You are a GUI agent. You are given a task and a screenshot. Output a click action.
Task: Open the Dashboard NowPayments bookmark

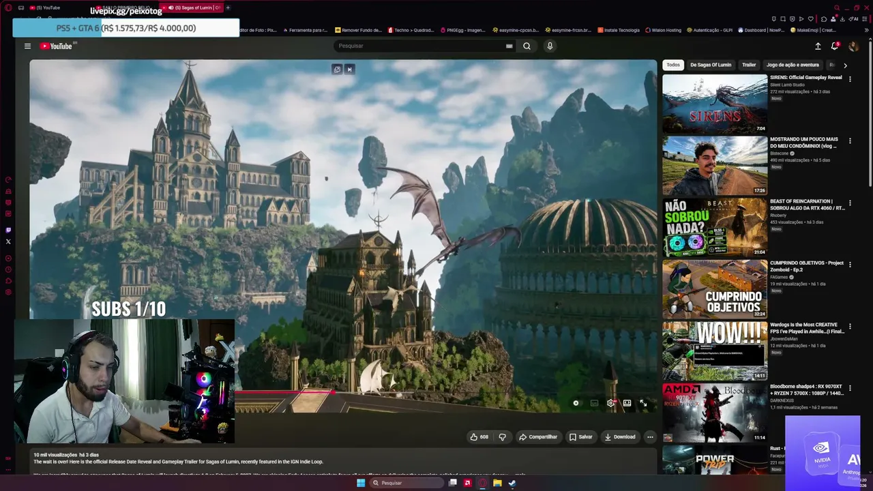(x=760, y=30)
